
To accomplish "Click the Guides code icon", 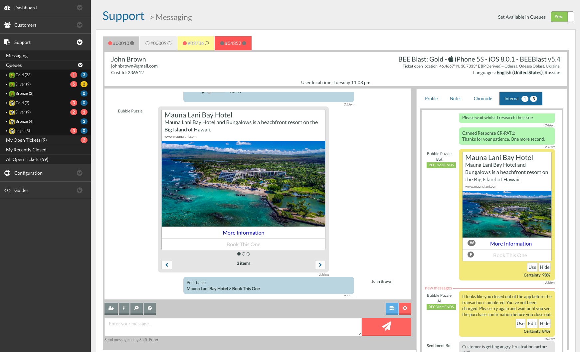I will tap(7, 190).
